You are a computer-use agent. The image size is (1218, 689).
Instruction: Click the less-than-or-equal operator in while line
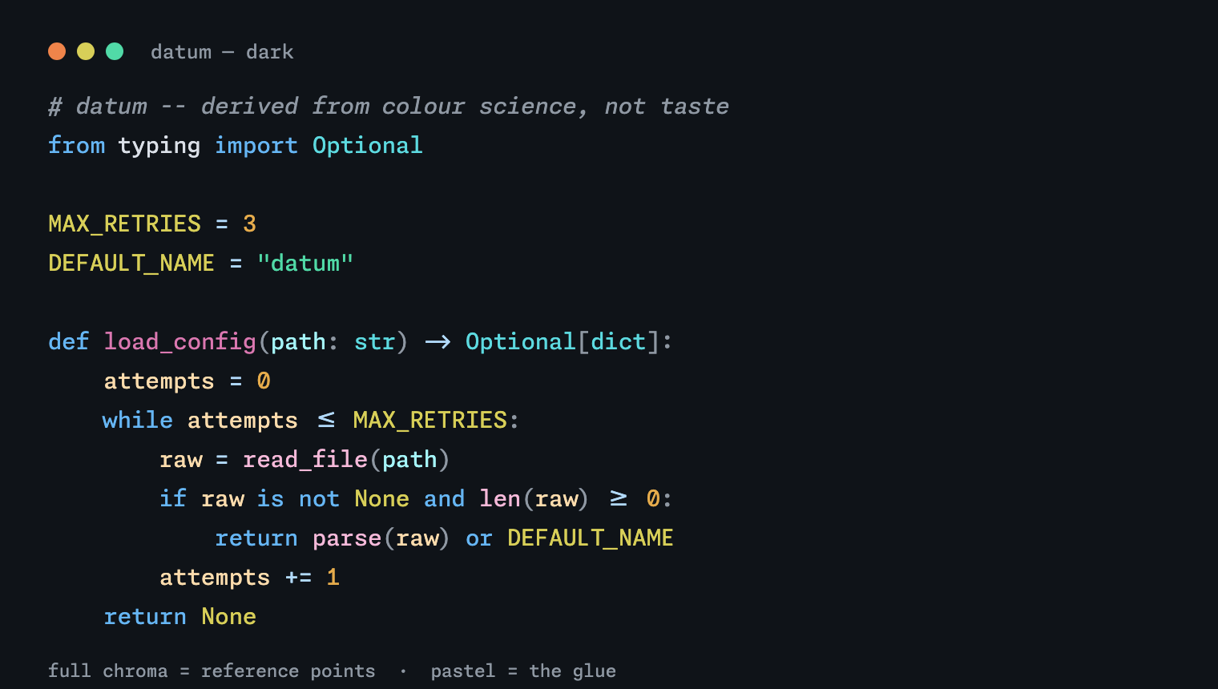coord(326,420)
